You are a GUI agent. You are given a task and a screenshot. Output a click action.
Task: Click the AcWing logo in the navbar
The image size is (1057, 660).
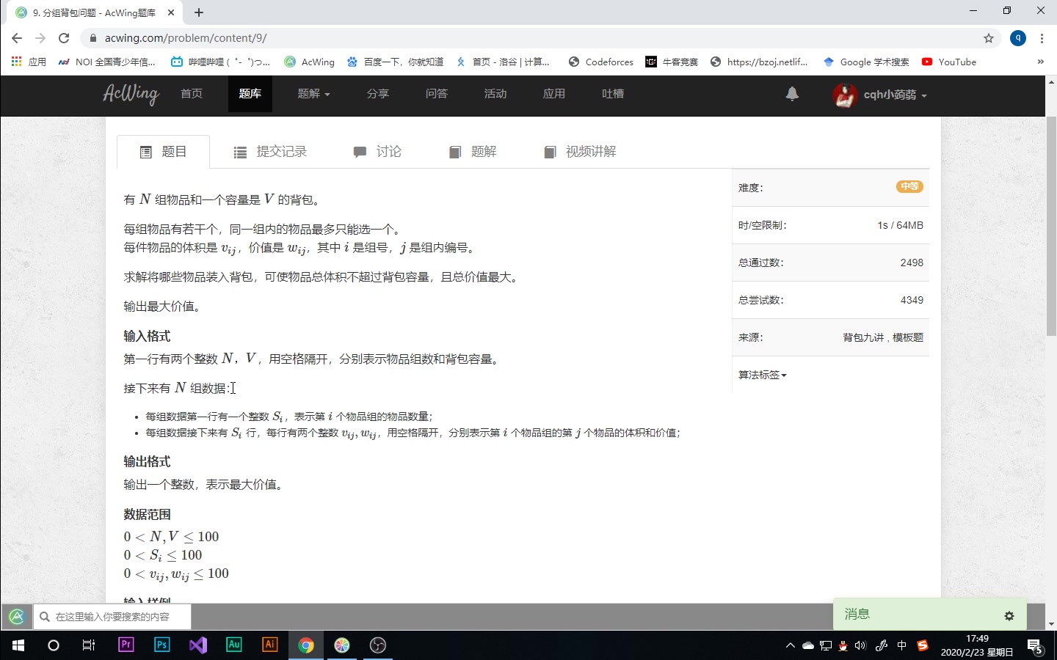point(131,95)
